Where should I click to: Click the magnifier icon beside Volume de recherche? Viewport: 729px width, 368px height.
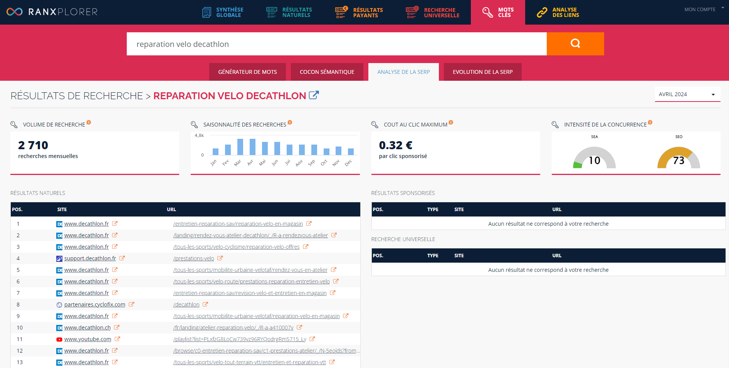14,125
